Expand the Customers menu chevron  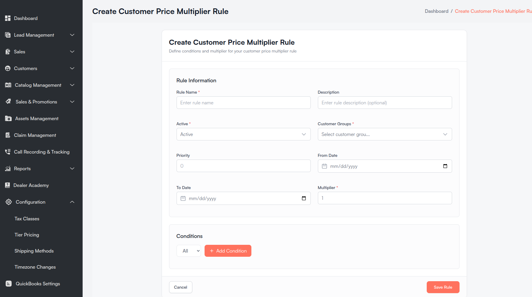(72, 68)
